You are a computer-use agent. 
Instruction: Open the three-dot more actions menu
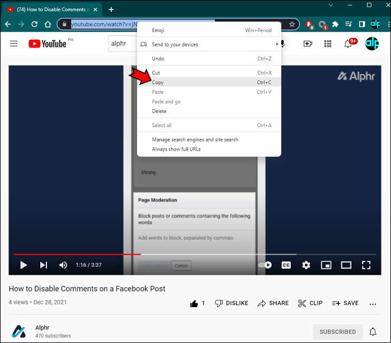point(373,304)
